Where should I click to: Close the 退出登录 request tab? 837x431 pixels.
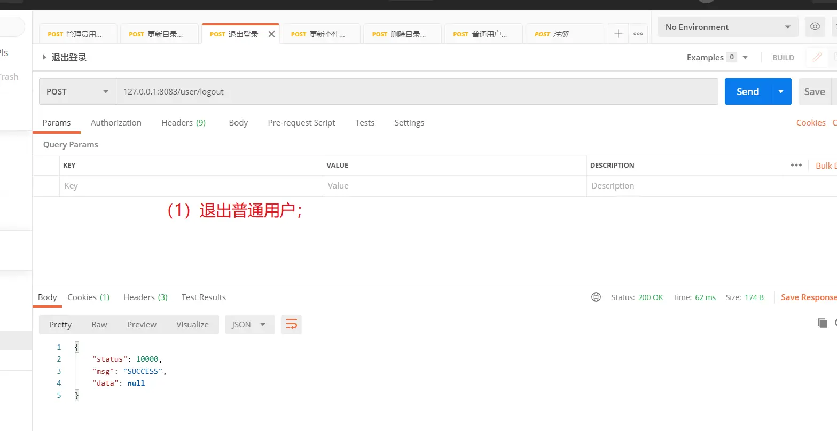pos(271,34)
